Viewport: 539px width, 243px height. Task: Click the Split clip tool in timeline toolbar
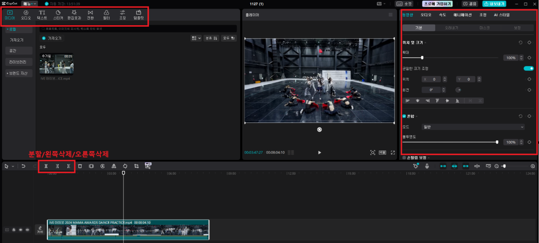(46, 166)
